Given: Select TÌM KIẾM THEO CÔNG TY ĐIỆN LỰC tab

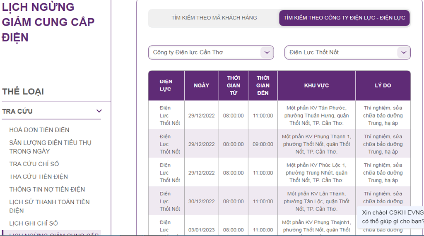Looking at the screenshot, I should pos(344,18).
